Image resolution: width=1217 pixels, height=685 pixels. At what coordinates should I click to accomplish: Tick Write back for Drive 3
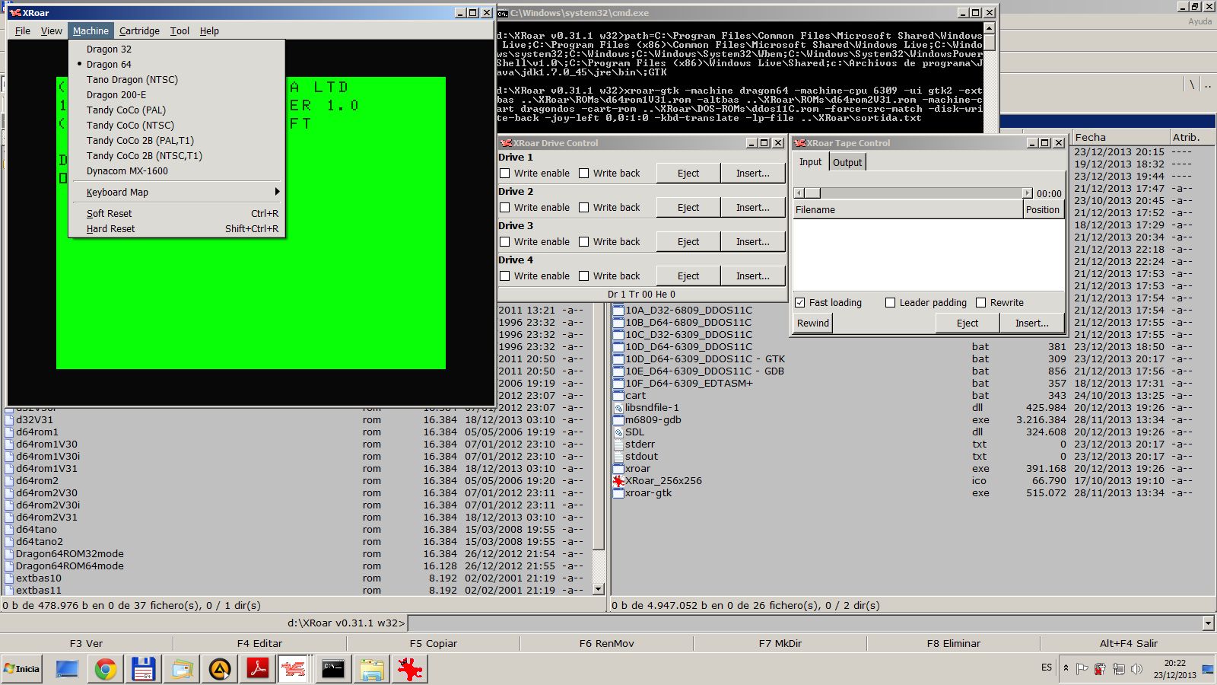click(584, 242)
